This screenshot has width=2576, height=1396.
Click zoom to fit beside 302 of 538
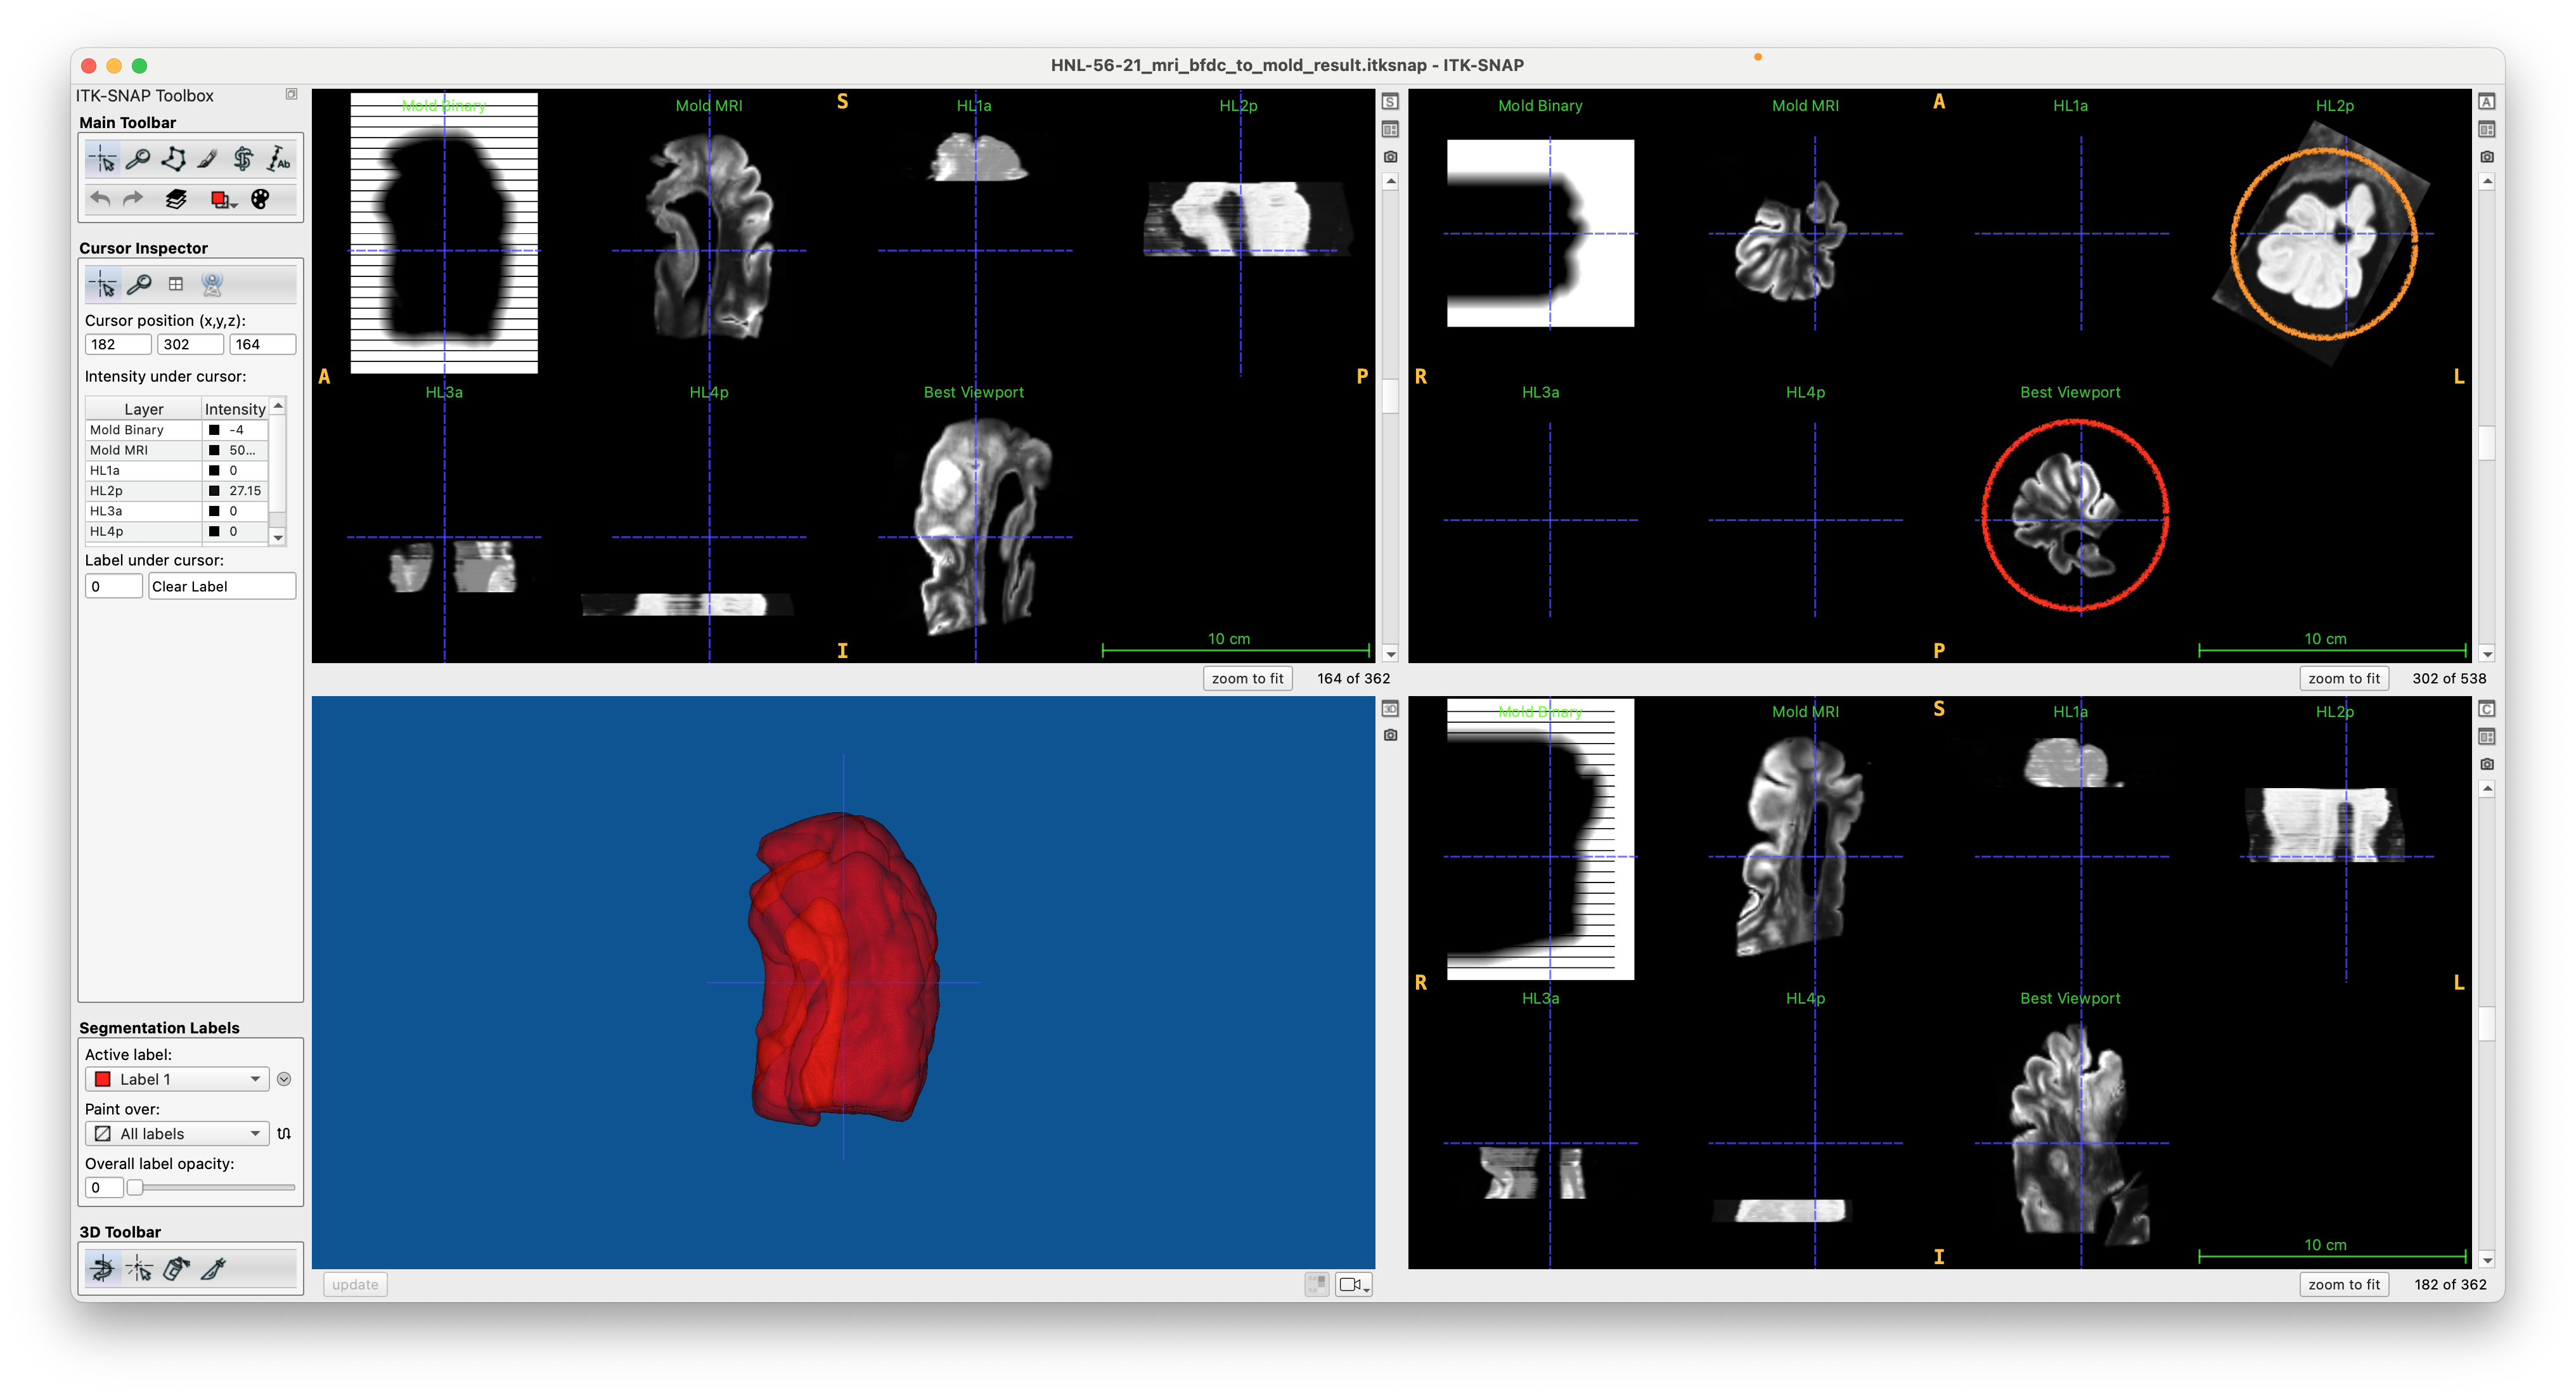[2344, 678]
